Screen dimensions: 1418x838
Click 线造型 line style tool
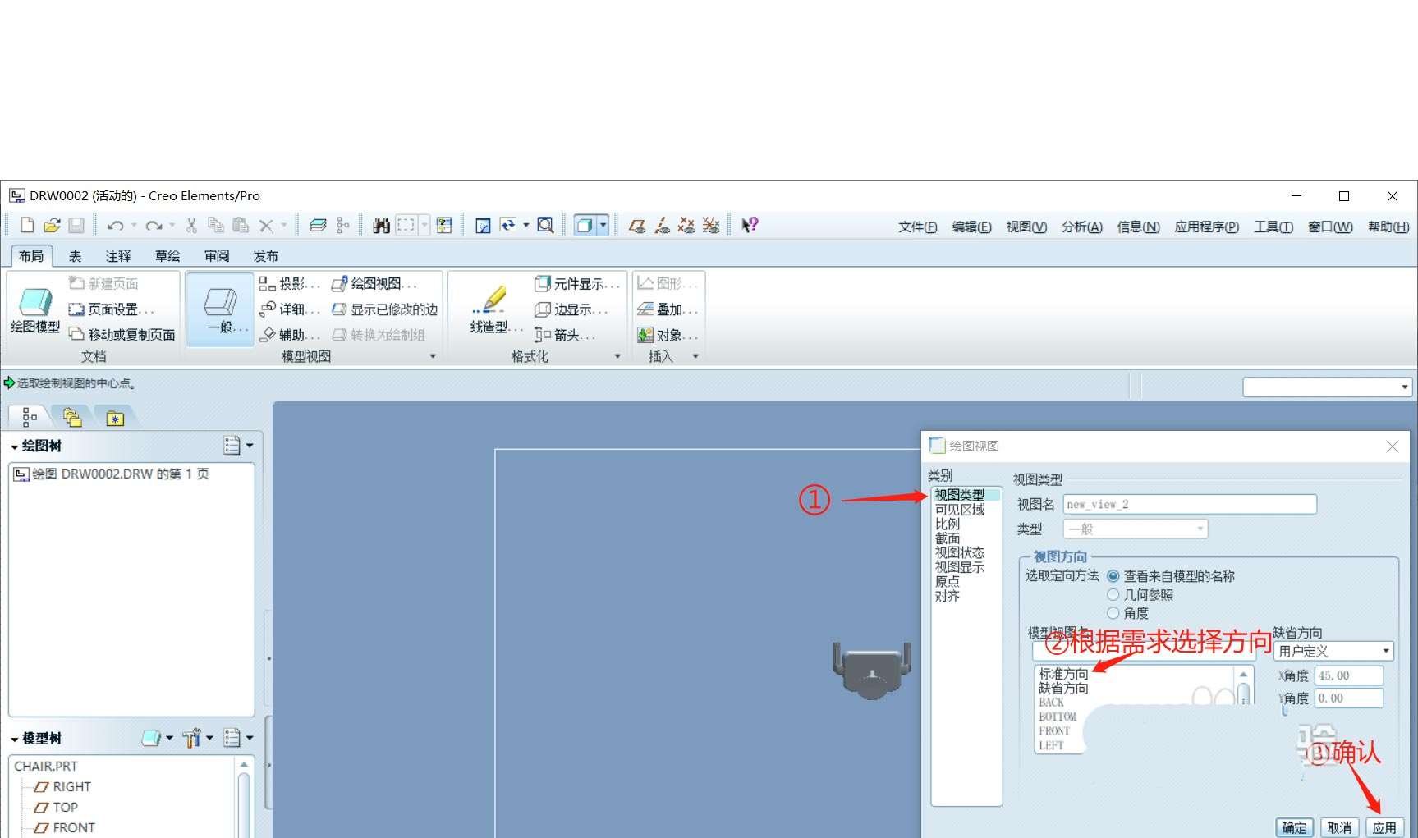(x=495, y=309)
